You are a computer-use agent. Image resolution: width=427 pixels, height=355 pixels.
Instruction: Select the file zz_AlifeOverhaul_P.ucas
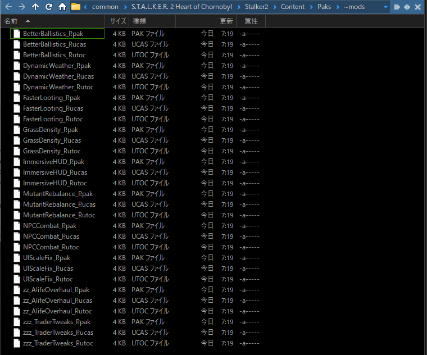coord(57,301)
